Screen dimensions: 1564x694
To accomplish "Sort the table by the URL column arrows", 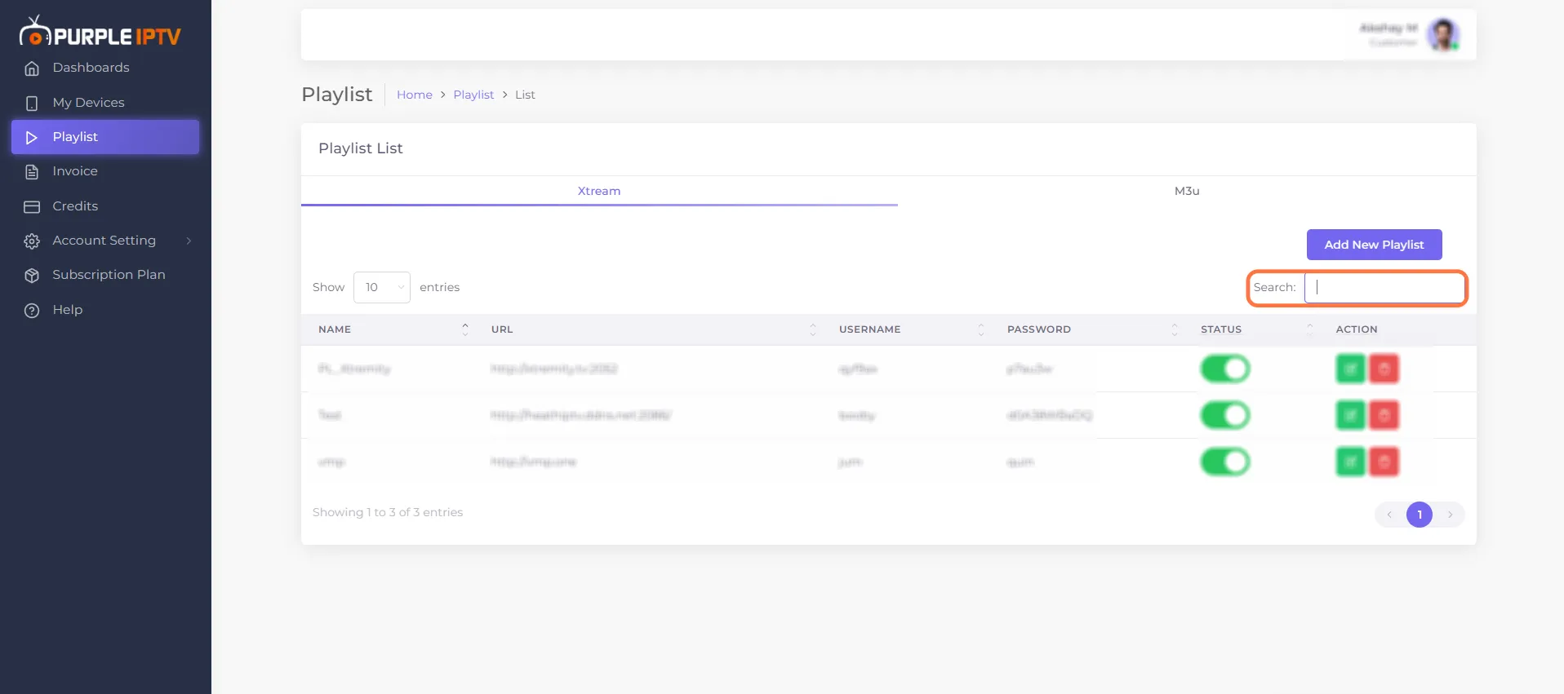I will pyautogui.click(x=813, y=329).
